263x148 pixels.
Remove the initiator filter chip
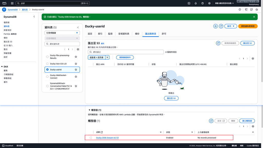tap(107, 57)
